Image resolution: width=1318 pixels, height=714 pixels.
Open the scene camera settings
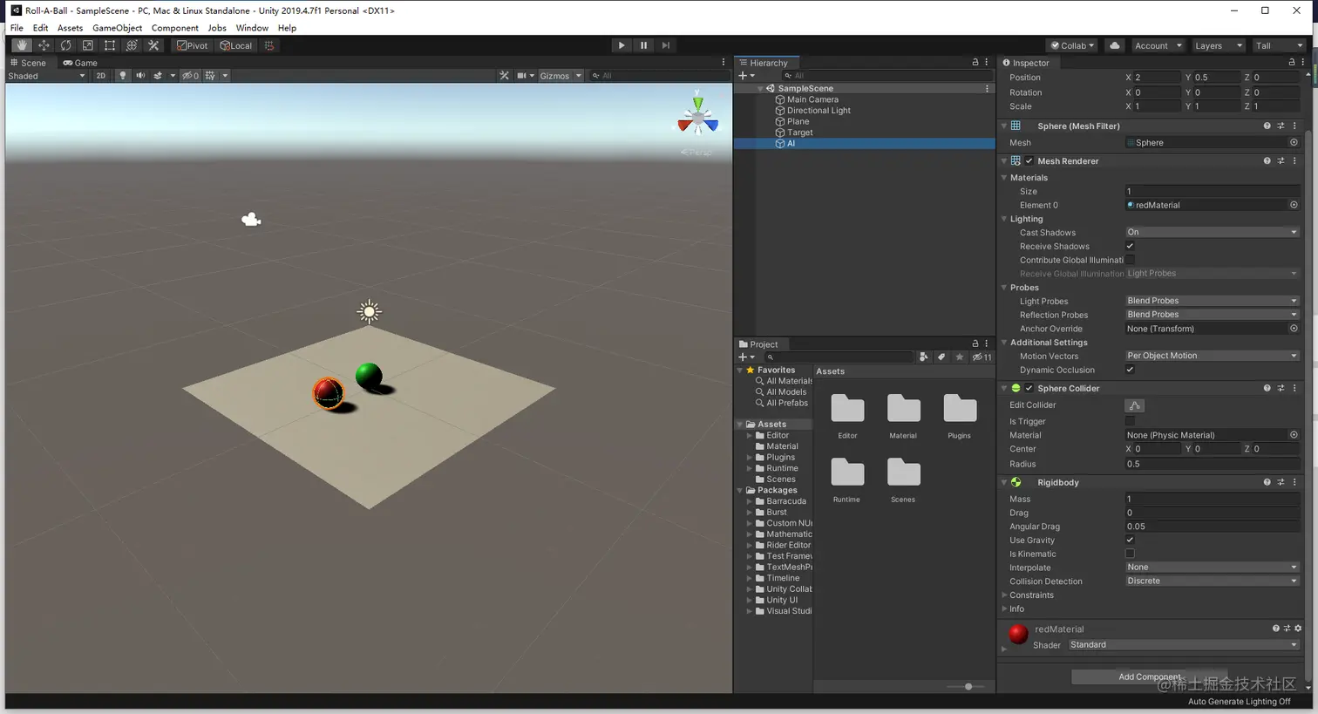[522, 76]
